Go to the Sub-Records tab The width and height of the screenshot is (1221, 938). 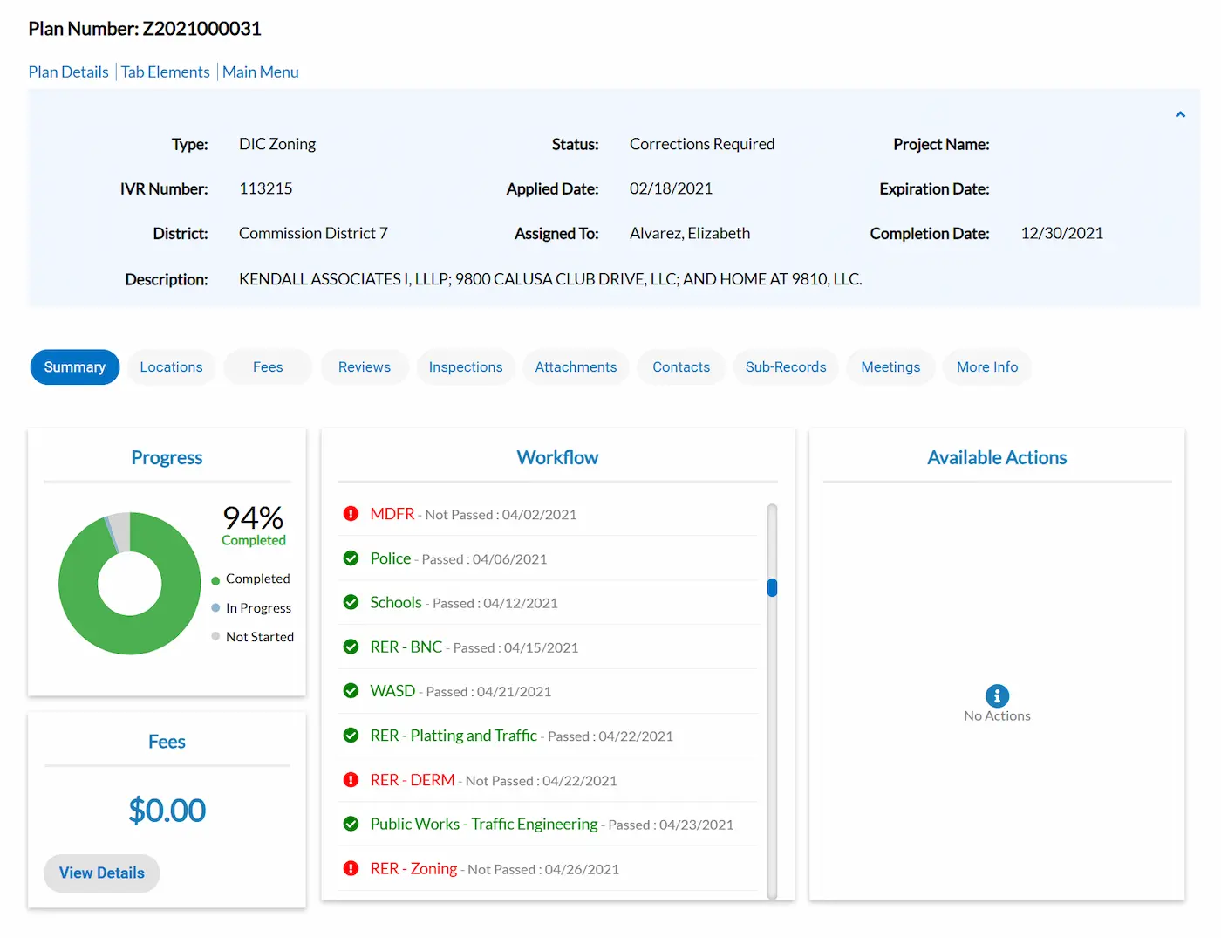[786, 367]
